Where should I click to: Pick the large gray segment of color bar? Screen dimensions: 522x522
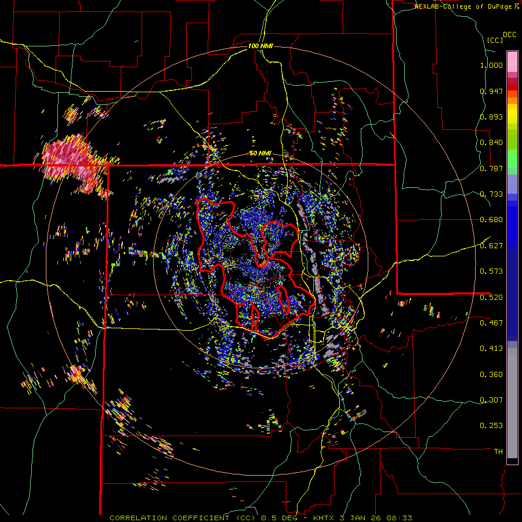512,403
